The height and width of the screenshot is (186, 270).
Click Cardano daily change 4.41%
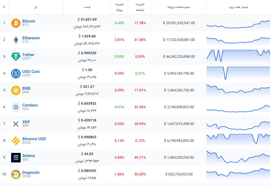point(119,107)
